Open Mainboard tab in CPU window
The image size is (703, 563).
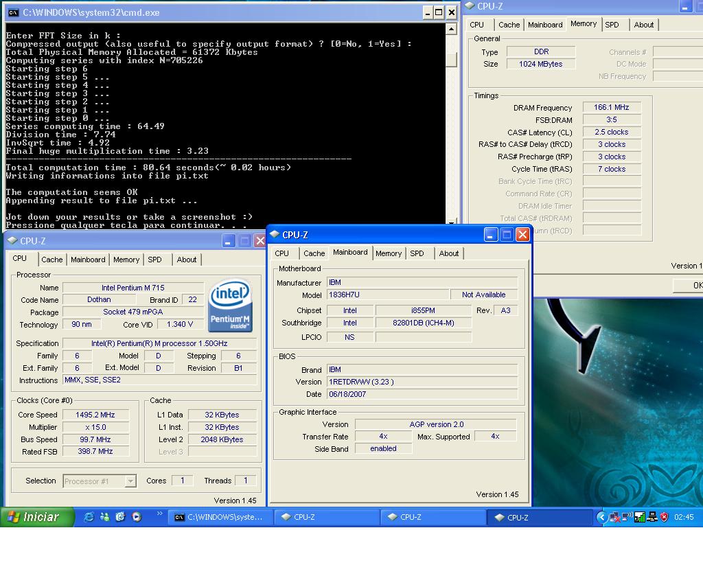[88, 260]
